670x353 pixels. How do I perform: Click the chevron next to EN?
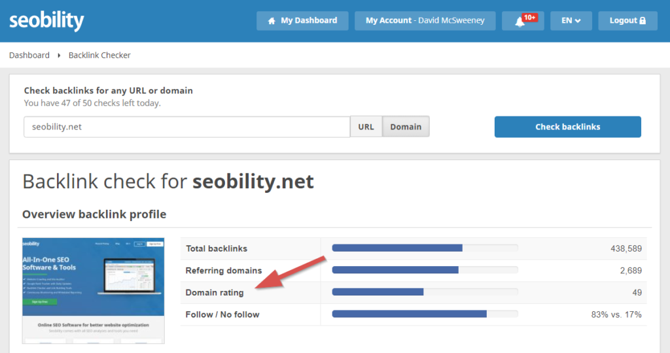578,21
